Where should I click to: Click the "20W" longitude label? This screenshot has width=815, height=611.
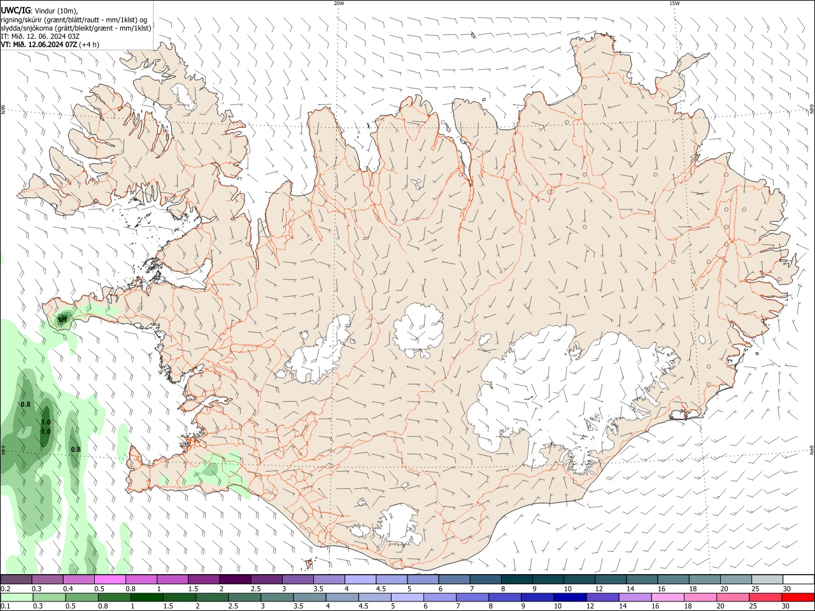click(x=339, y=3)
